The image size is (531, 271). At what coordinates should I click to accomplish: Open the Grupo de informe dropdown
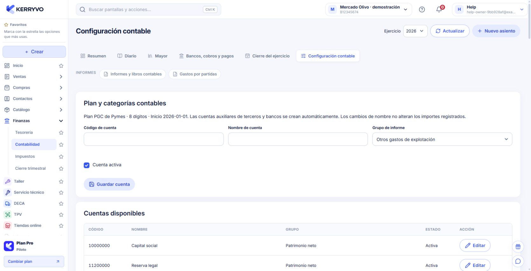point(442,139)
